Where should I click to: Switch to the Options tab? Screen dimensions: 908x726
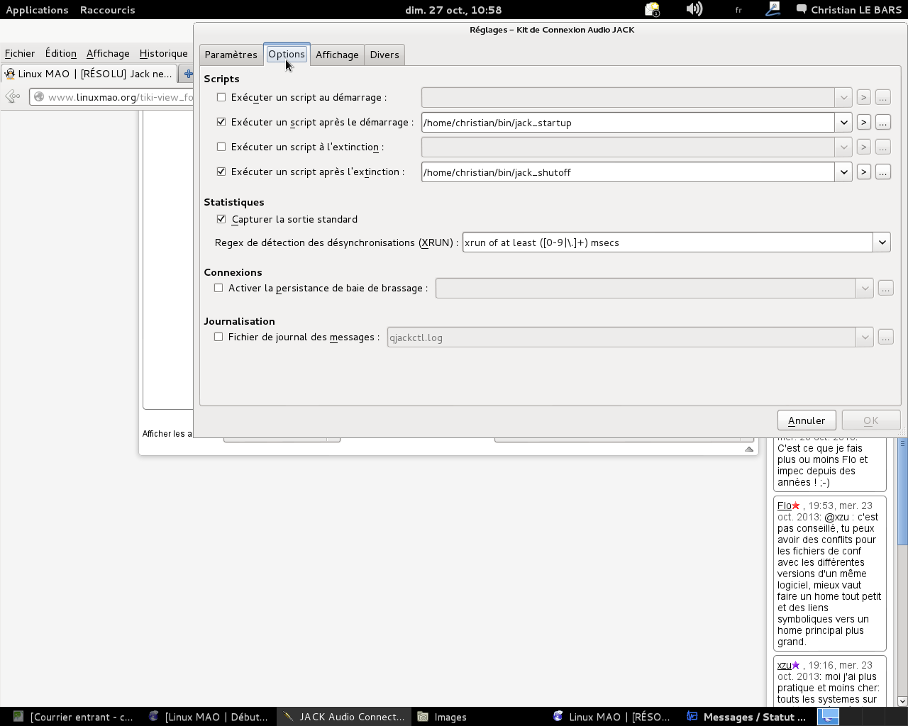coord(287,54)
